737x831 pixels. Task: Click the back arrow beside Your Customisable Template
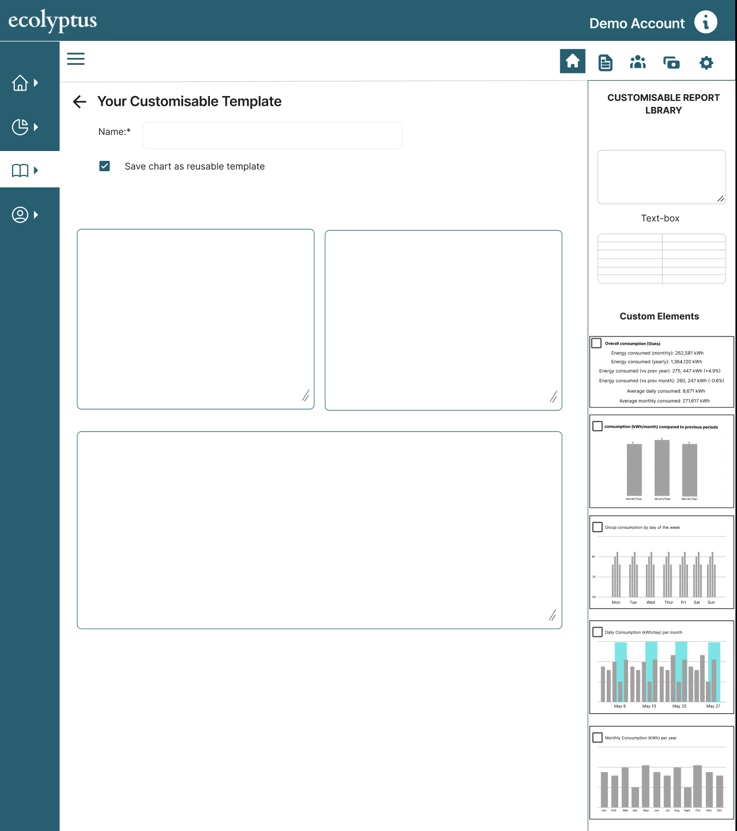pos(79,101)
